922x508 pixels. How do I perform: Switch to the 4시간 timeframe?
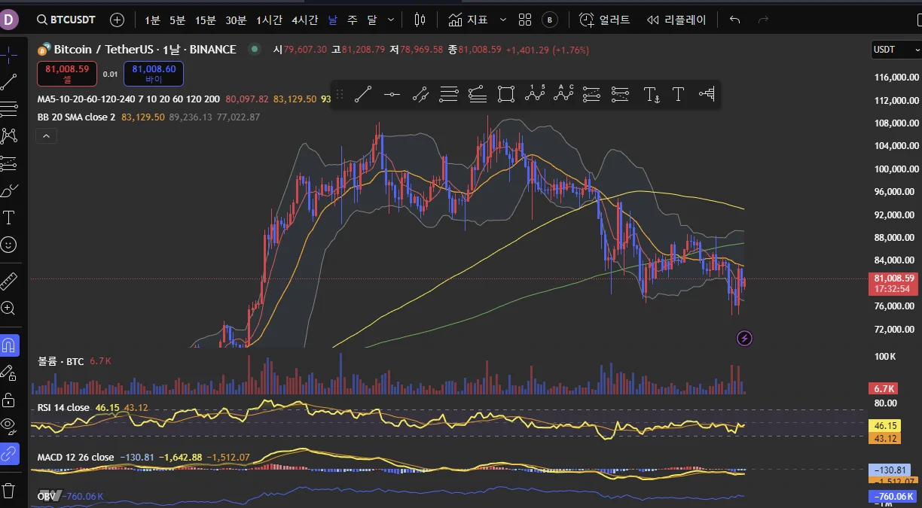pos(304,20)
